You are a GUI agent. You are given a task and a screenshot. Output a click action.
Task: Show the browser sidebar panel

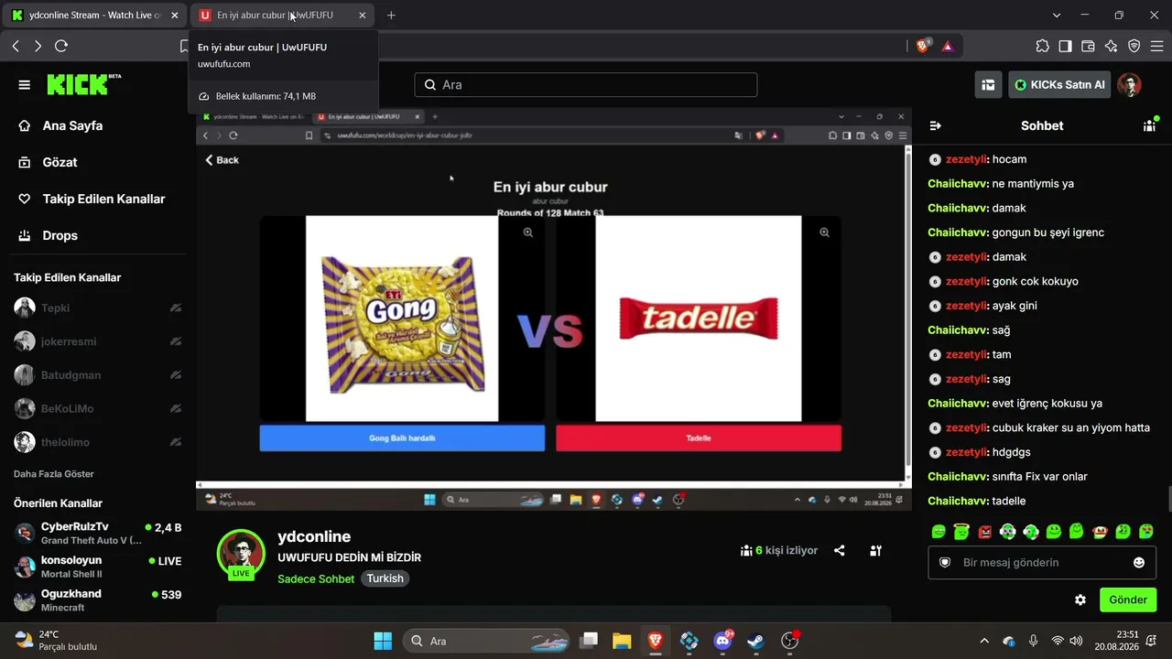pos(1065,46)
